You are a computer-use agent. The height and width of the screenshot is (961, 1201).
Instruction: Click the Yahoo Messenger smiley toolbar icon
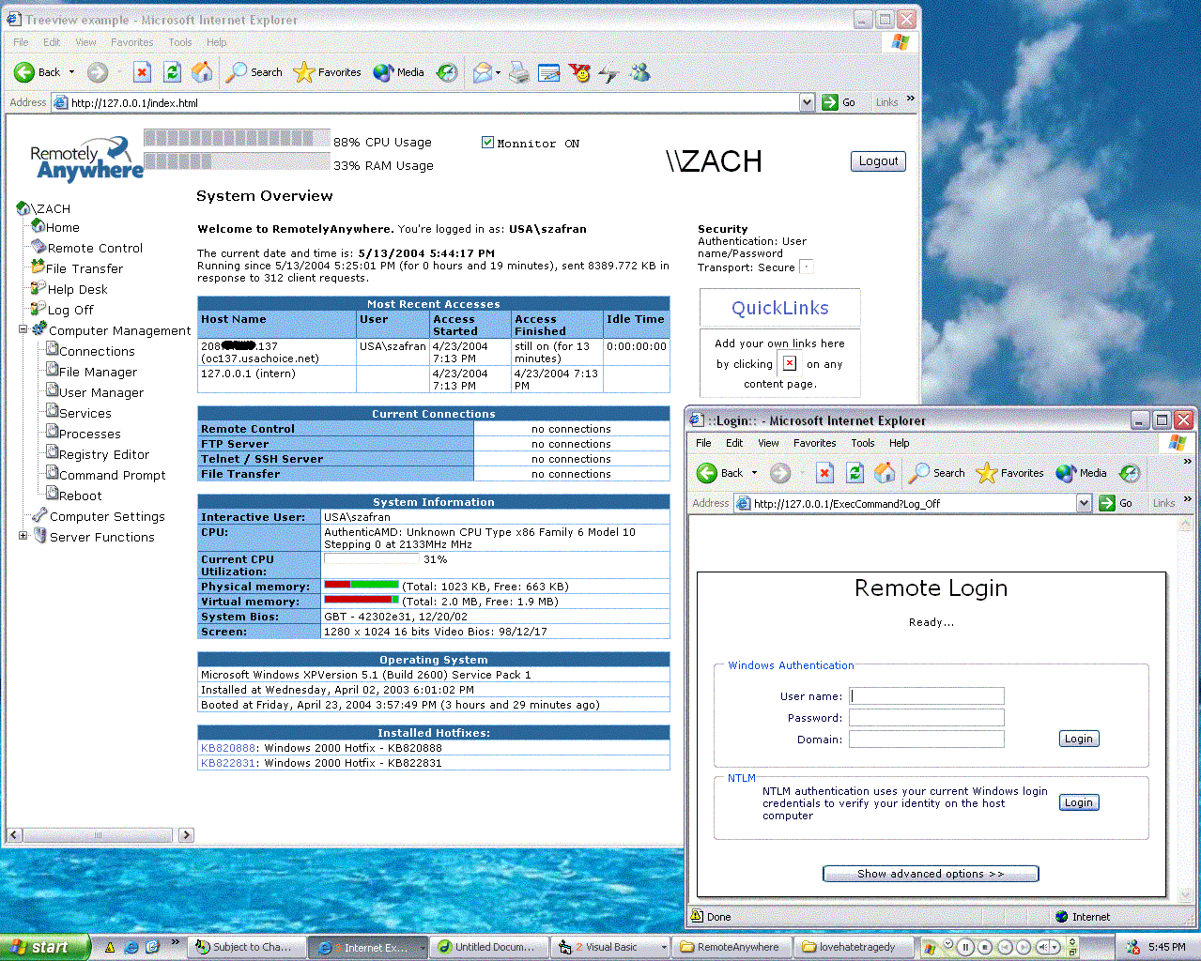pyautogui.click(x=579, y=73)
